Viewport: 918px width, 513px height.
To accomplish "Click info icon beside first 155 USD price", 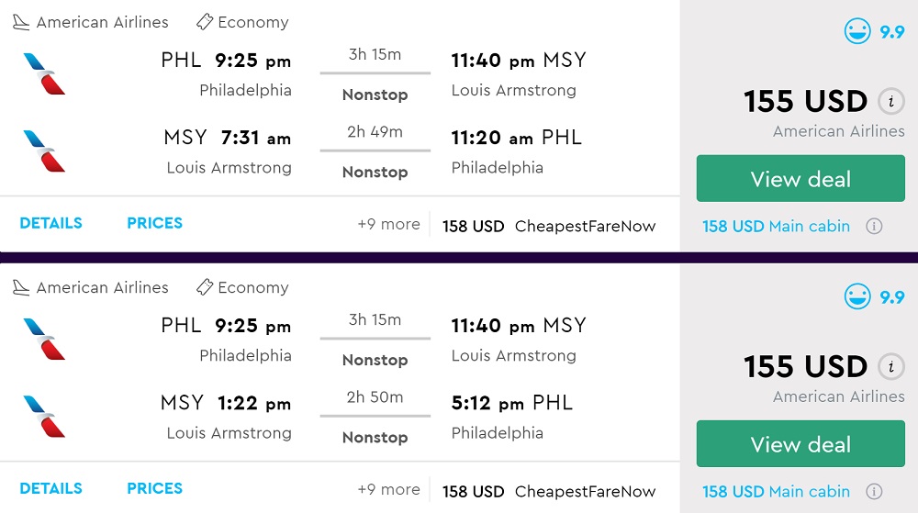I will [x=889, y=102].
